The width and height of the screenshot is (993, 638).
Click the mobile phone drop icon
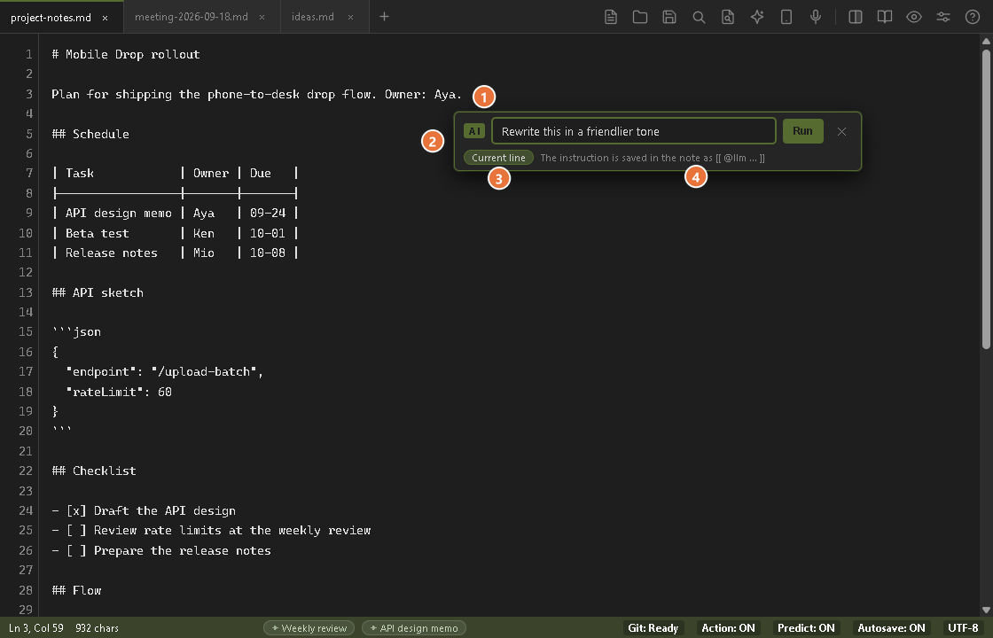click(x=786, y=17)
